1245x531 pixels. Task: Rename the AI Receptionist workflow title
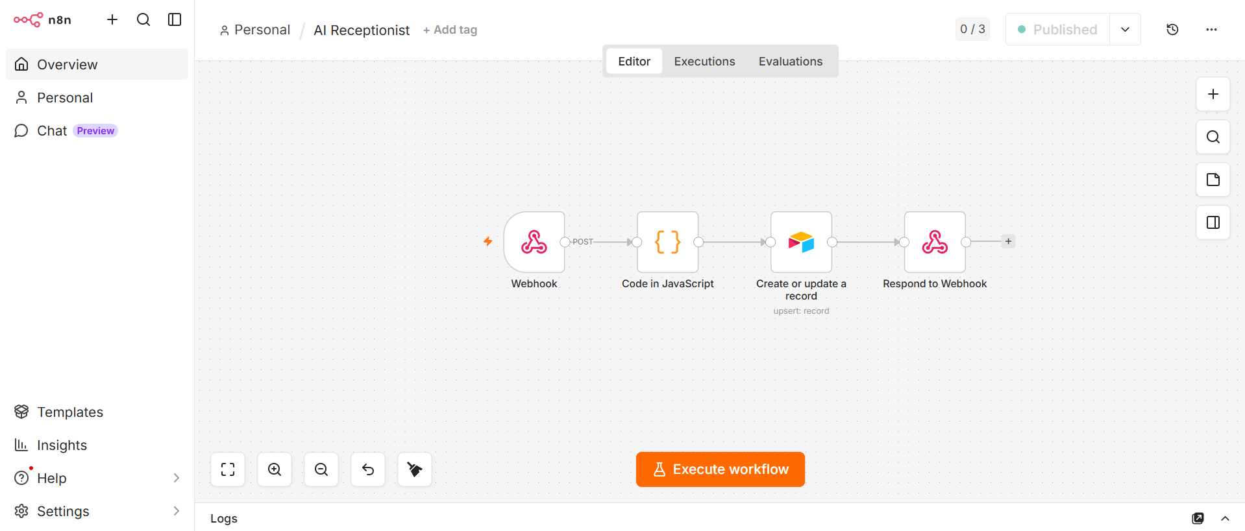point(362,30)
